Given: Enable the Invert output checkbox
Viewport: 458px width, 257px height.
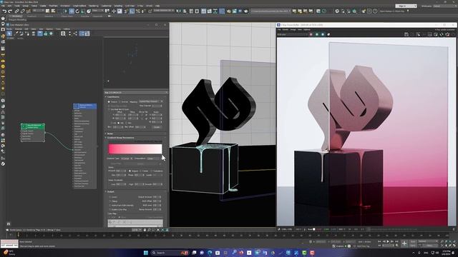Looking at the screenshot, I should (110, 197).
